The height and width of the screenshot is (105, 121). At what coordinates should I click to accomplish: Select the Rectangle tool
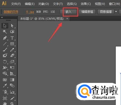(12, 44)
